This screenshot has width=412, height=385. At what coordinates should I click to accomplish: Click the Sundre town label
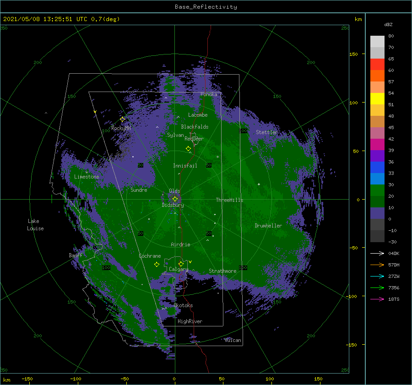pyautogui.click(x=139, y=190)
